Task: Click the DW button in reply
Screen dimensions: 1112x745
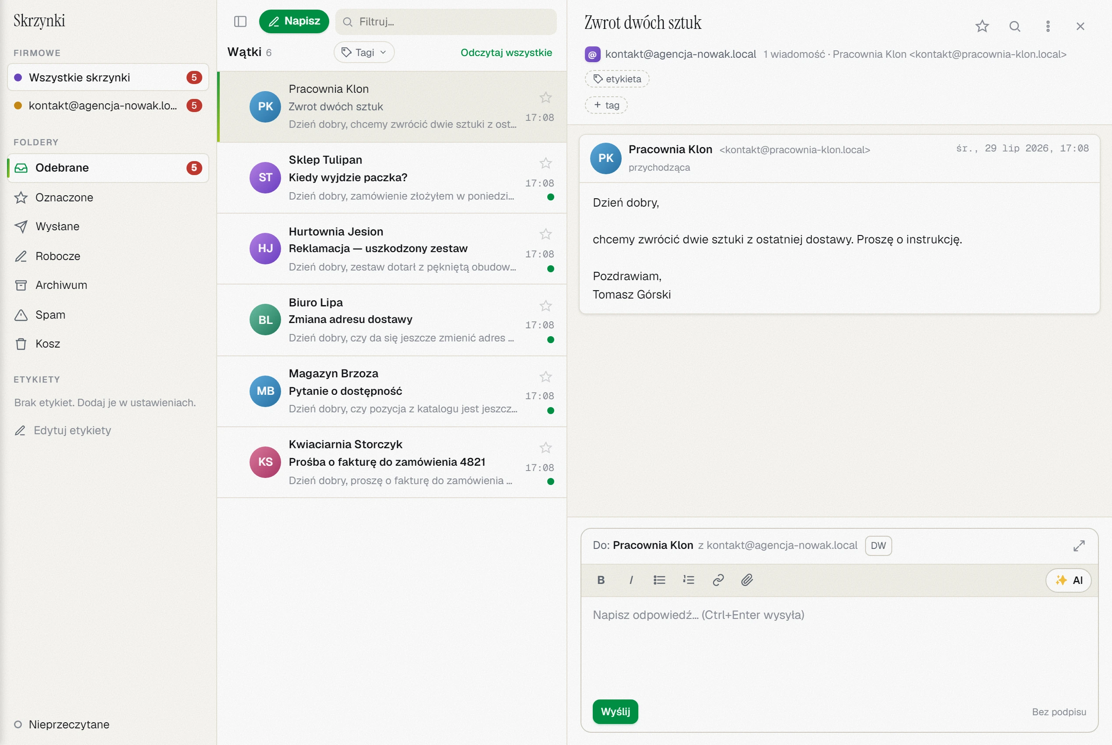Action: click(878, 545)
